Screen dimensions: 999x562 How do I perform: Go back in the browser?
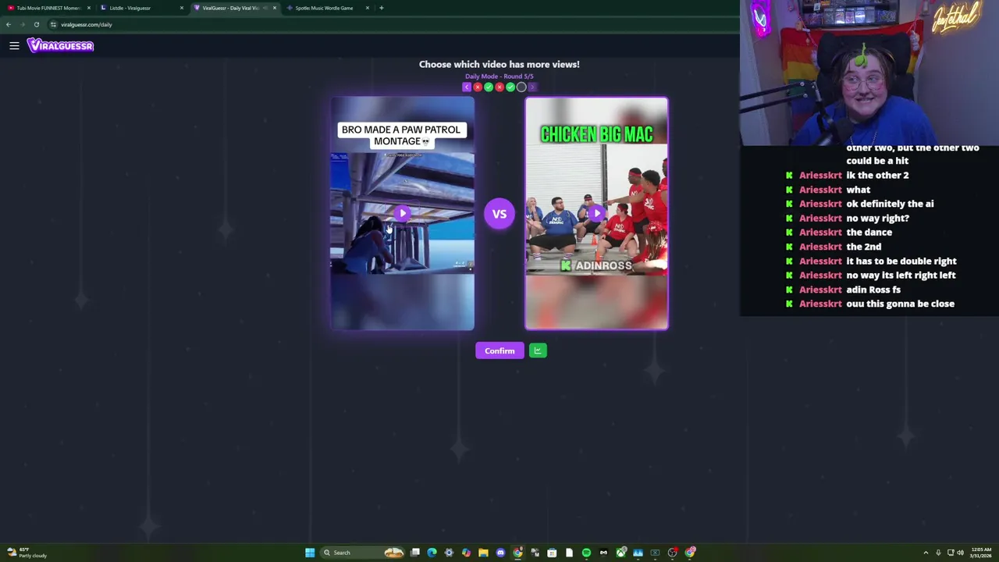pos(9,24)
